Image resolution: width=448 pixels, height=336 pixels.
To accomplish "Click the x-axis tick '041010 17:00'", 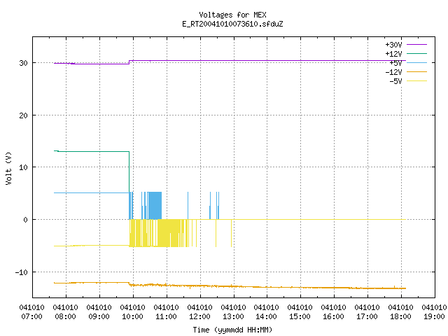I will (367, 311).
